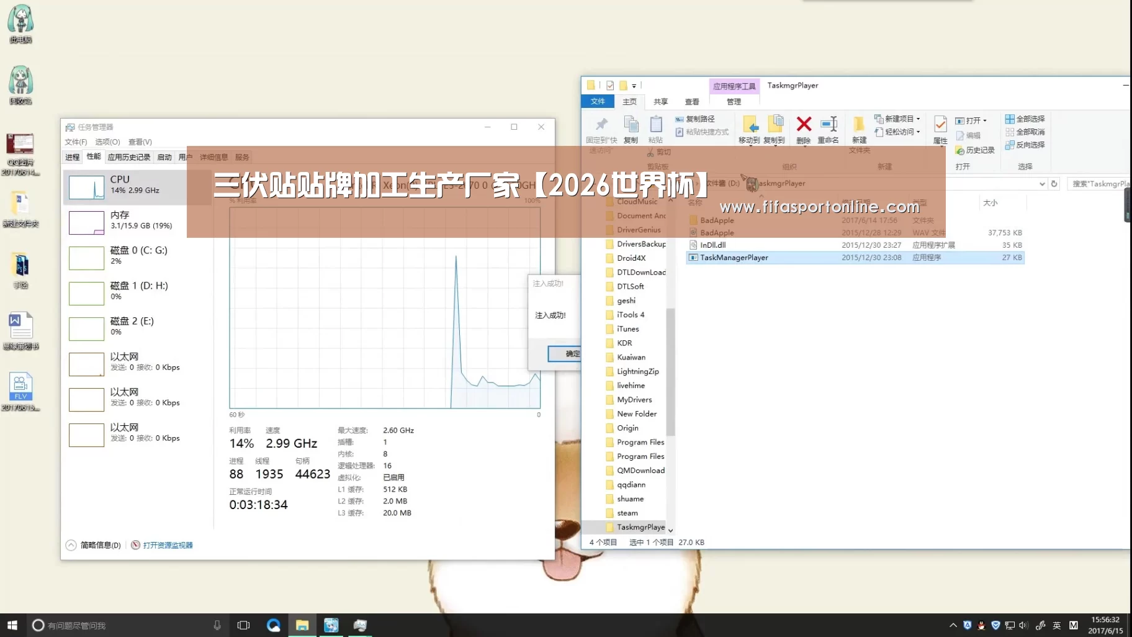Click the 编辑 (Edit) ribbon item
The height and width of the screenshot is (637, 1132).
968,135
